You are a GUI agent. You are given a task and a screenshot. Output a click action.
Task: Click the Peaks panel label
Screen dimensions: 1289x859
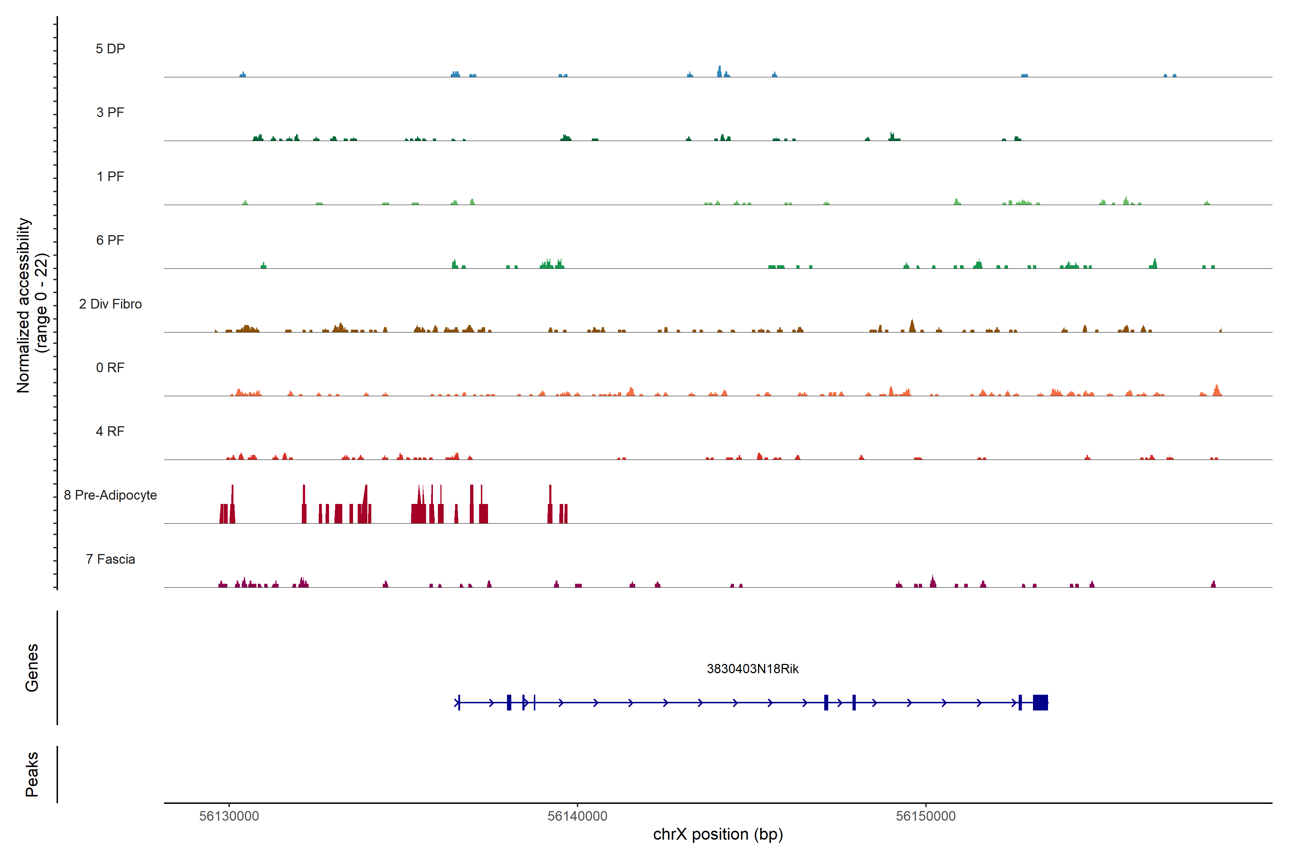tap(32, 773)
